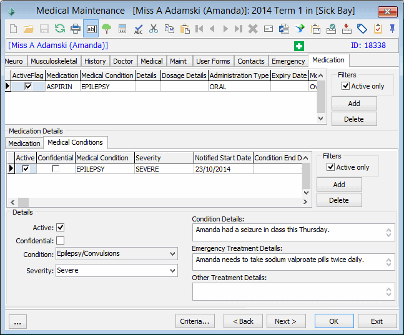Click the envelope label icon in toolbar
Screen dimensions: 404x335
click(269, 29)
